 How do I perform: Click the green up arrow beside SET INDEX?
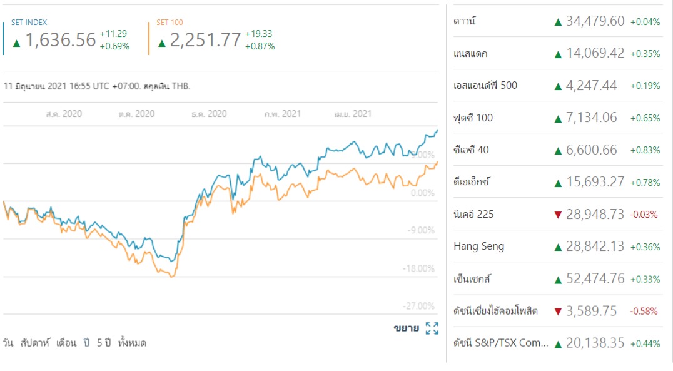(17, 43)
